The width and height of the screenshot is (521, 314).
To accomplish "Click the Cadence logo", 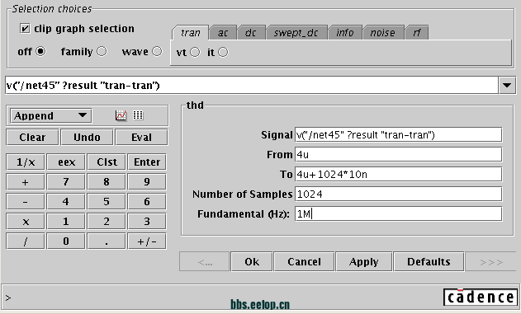I will (481, 297).
